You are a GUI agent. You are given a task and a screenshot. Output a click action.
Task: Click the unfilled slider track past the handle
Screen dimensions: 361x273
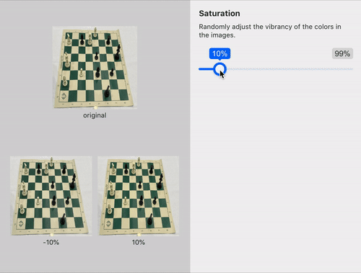point(290,69)
